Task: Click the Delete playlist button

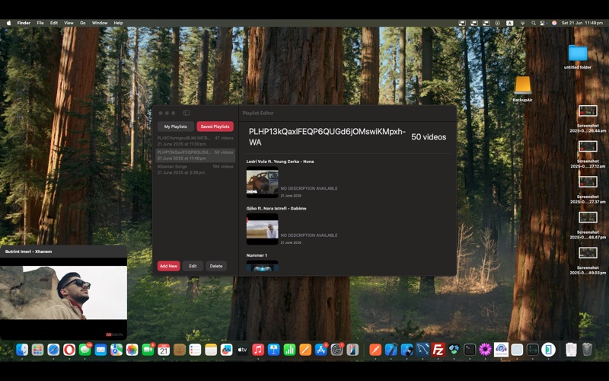Action: (216, 266)
